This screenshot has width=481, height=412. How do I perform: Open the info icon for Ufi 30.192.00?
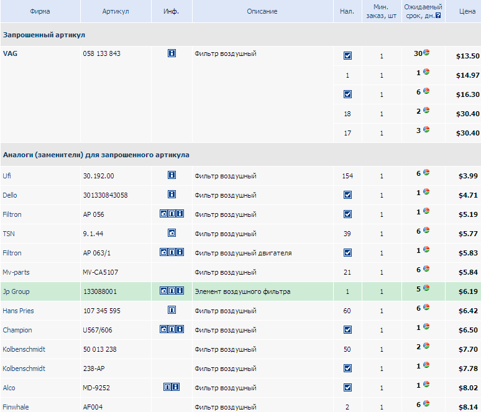172,175
